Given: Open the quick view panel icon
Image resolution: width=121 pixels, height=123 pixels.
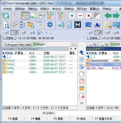Looking at the screenshot, I should [42, 16].
